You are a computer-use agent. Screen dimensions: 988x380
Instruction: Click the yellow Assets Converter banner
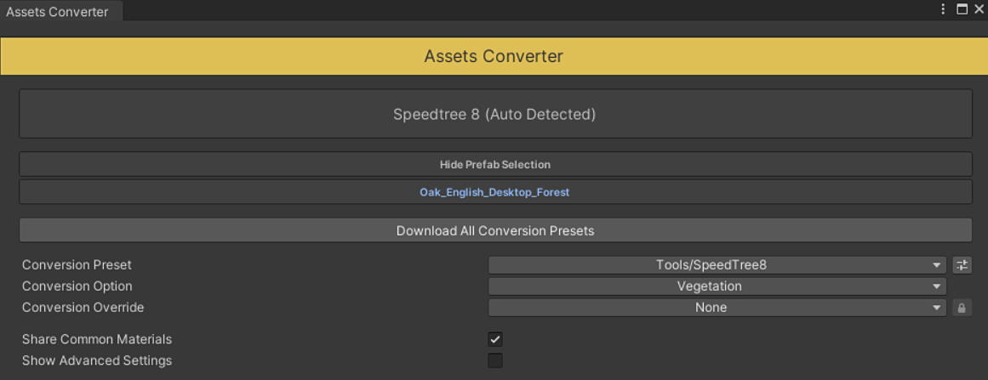click(x=494, y=56)
